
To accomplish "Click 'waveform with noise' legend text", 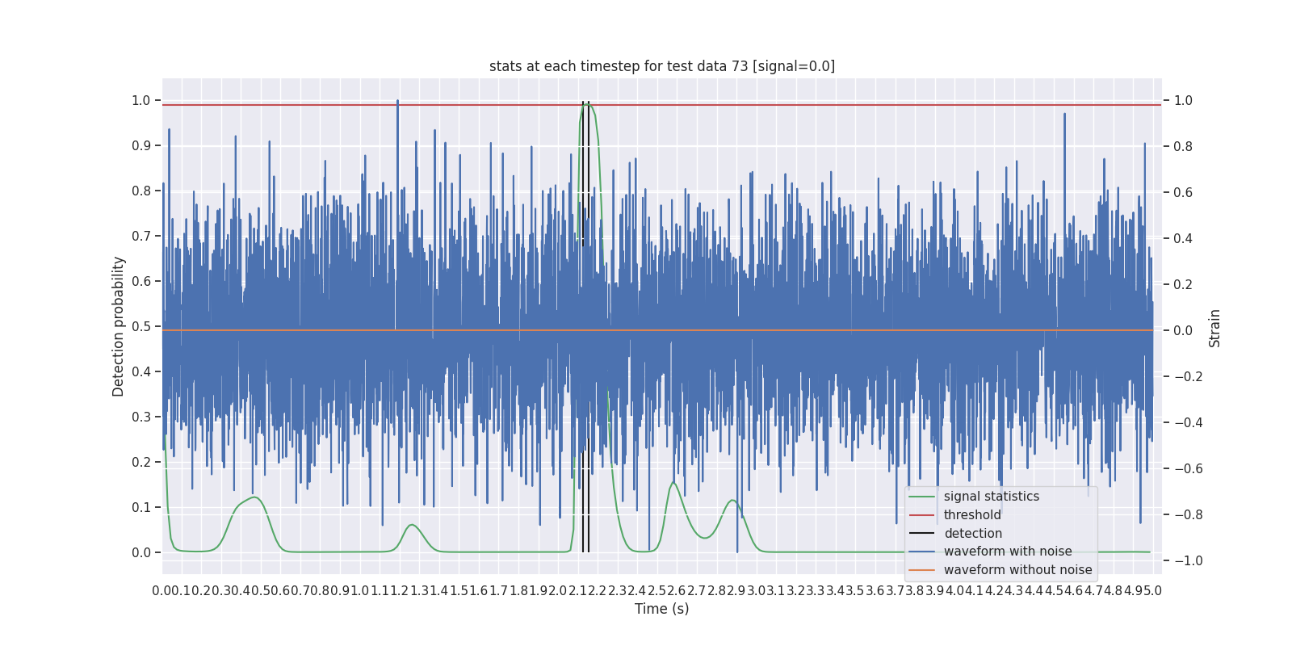I will point(1008,552).
